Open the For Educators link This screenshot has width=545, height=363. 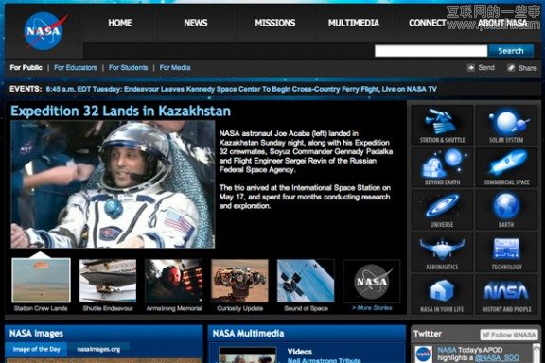pos(76,67)
